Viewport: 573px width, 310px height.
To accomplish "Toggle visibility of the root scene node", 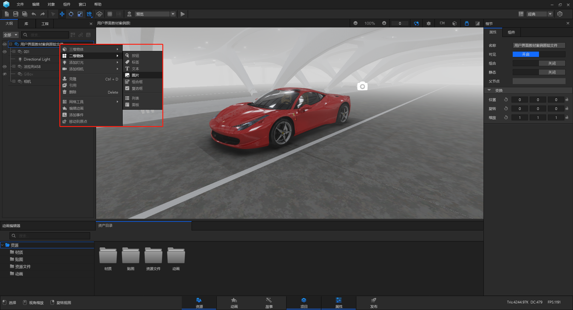I will 4,44.
